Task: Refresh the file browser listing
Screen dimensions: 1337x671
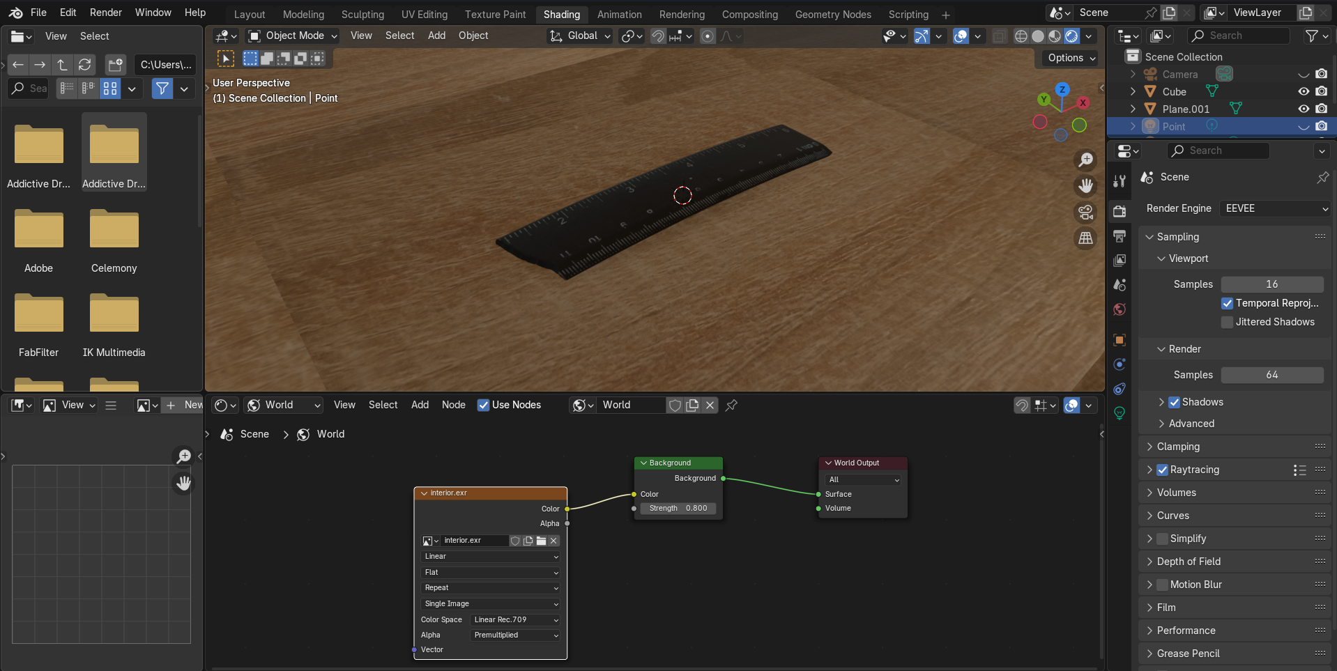Action: (x=85, y=65)
